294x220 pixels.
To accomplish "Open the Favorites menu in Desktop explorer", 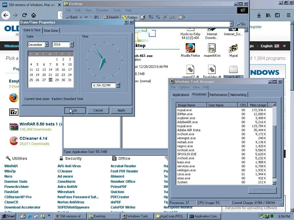I will [x=102, y=10].
